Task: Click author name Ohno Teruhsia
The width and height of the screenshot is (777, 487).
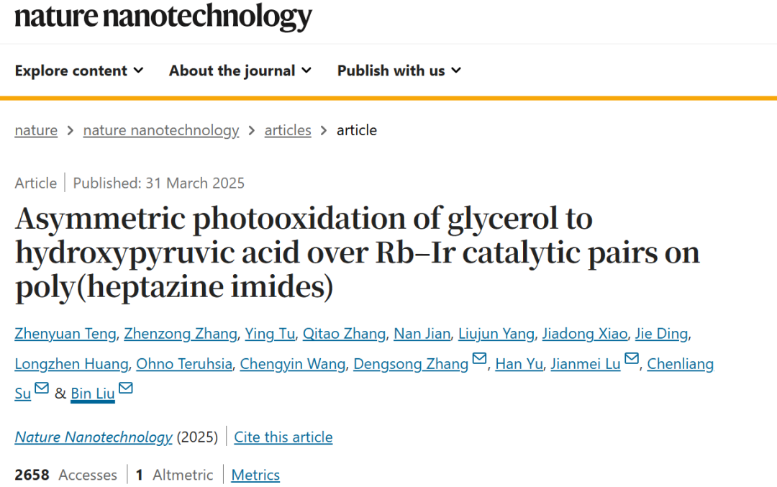Action: pyautogui.click(x=184, y=364)
